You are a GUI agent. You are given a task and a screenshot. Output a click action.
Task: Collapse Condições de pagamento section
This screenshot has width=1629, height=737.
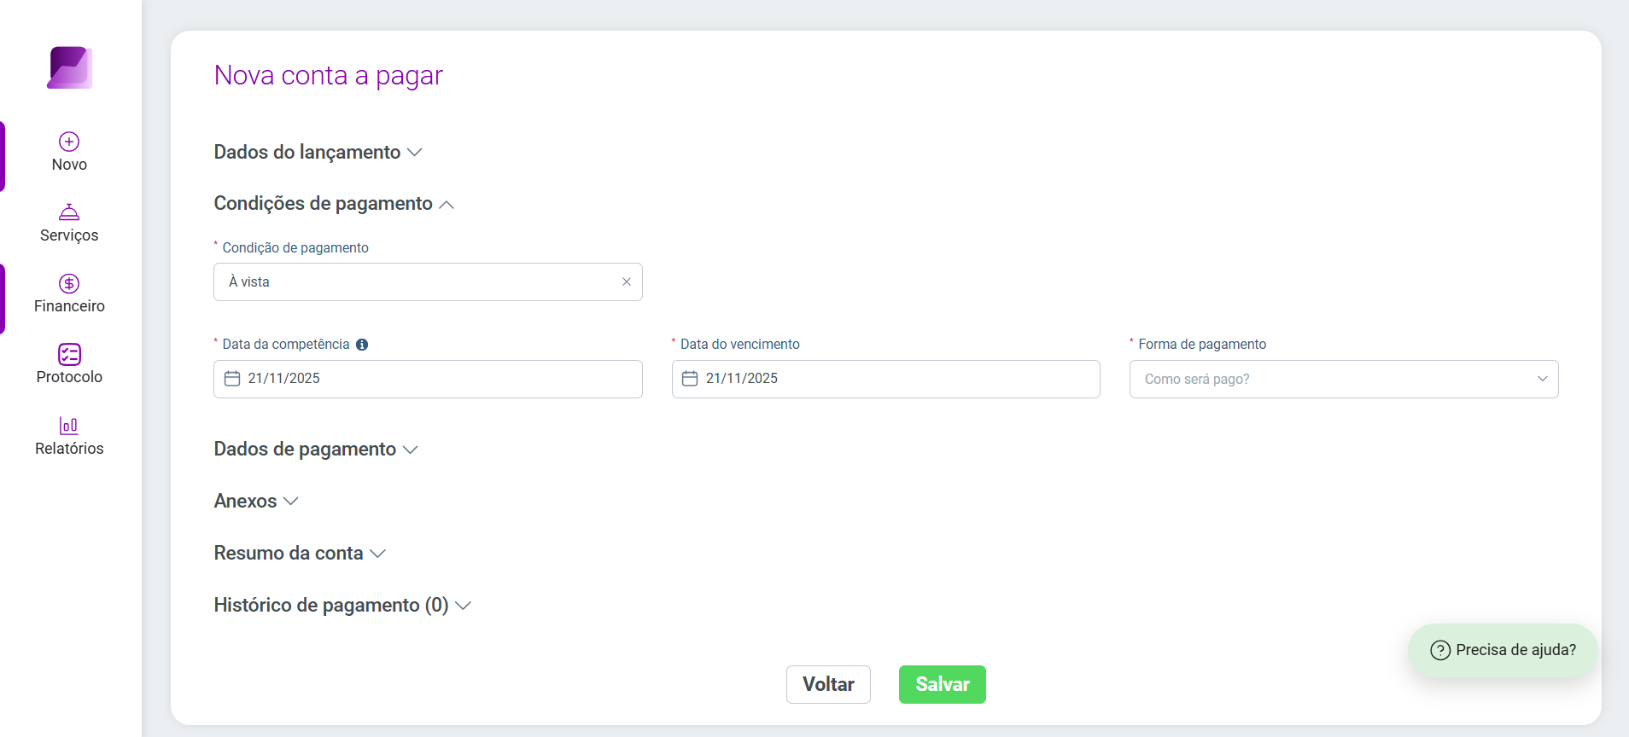[x=334, y=204]
